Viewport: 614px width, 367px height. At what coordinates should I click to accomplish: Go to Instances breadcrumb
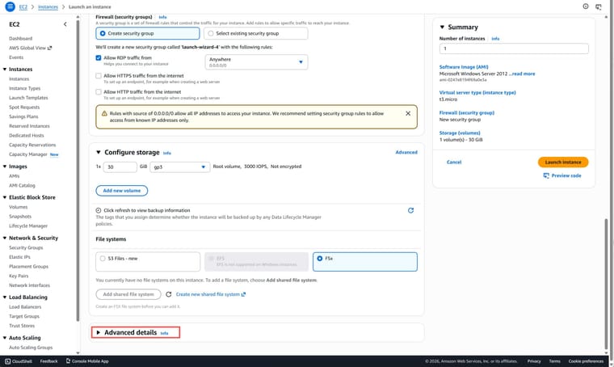(x=48, y=6)
